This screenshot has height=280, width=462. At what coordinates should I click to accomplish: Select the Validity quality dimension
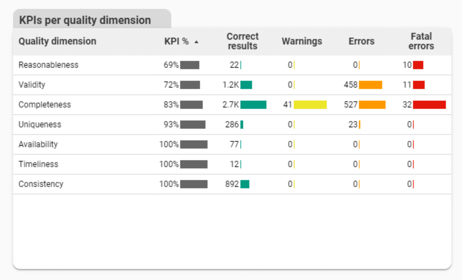pyautogui.click(x=32, y=85)
